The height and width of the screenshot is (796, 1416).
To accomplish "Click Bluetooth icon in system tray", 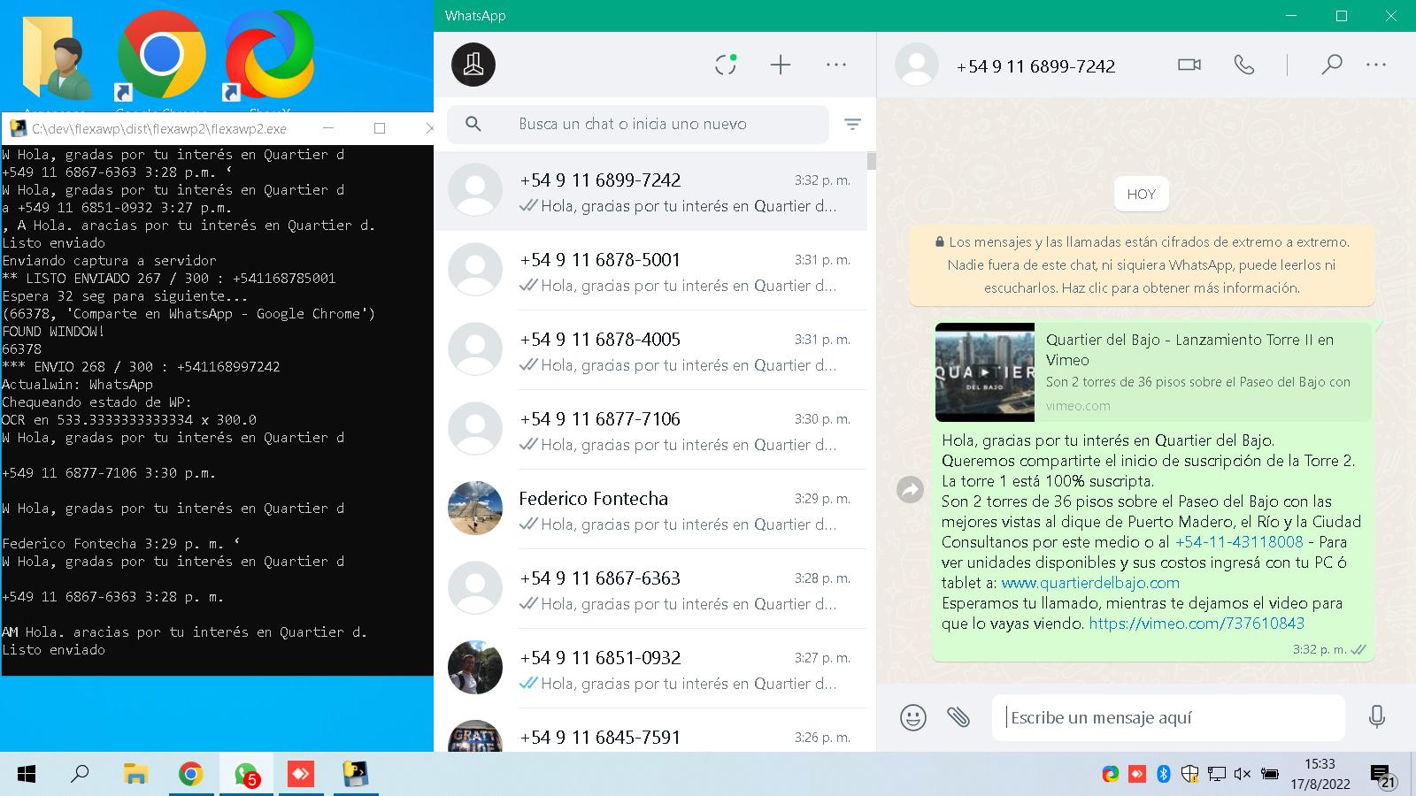I will [x=1163, y=775].
